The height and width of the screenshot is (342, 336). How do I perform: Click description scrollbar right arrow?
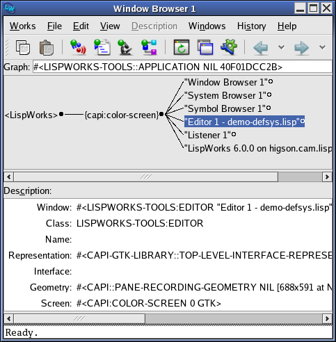pos(327,318)
